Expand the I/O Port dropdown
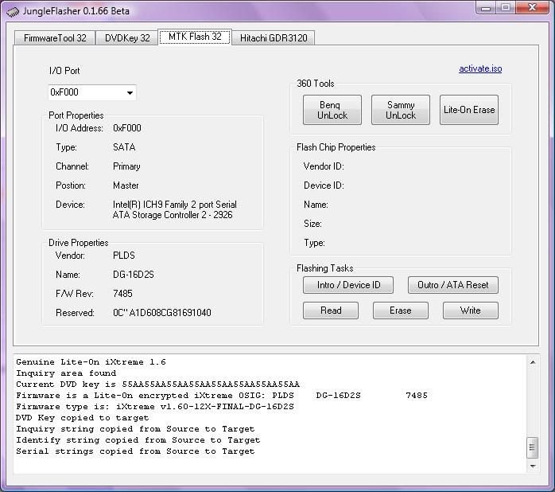The width and height of the screenshot is (555, 492). click(130, 92)
